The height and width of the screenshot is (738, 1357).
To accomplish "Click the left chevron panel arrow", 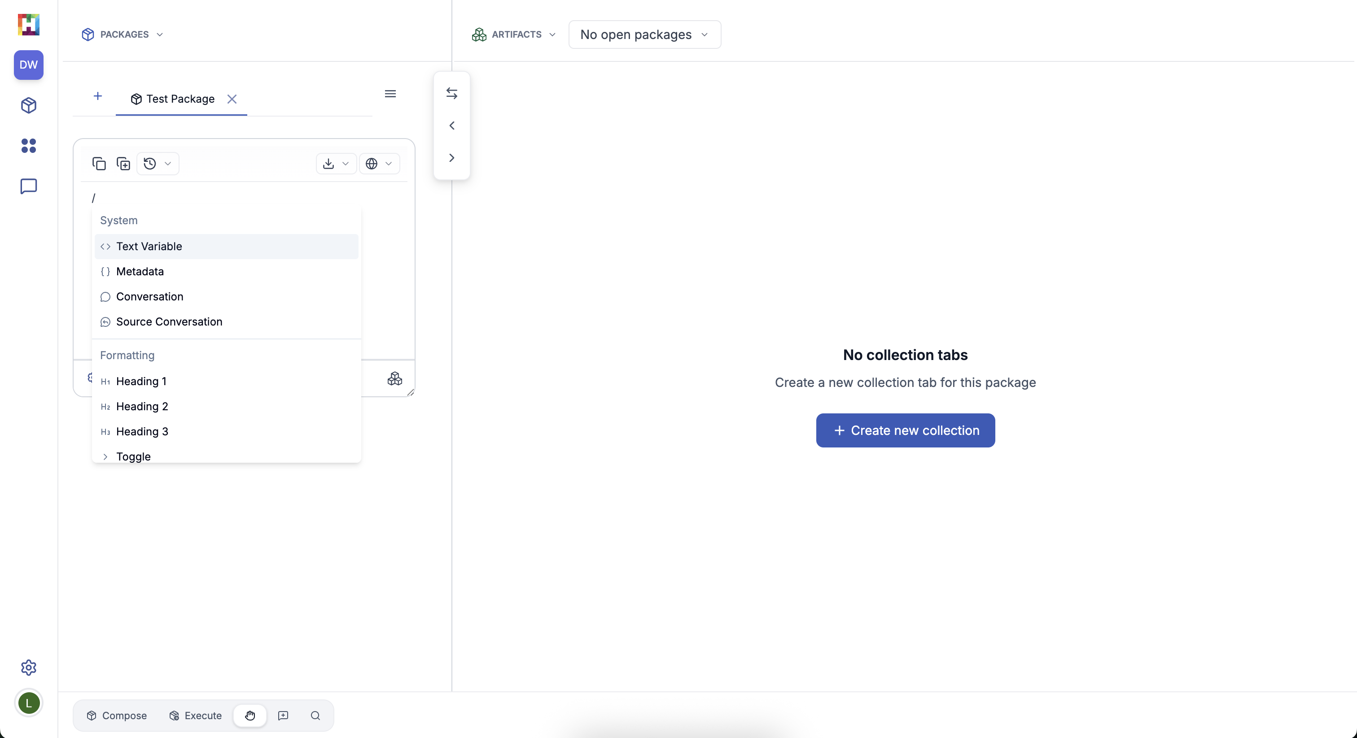I will coord(451,125).
